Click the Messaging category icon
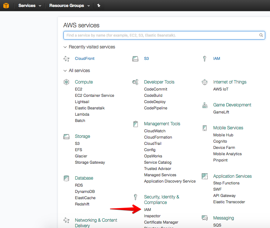 (x=205, y=218)
